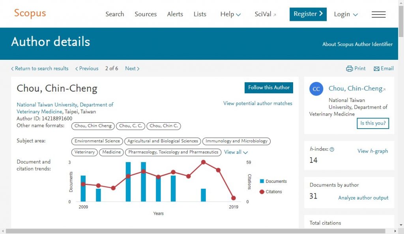Click the Print printer icon
This screenshot has height=234, width=404.
(x=350, y=68)
